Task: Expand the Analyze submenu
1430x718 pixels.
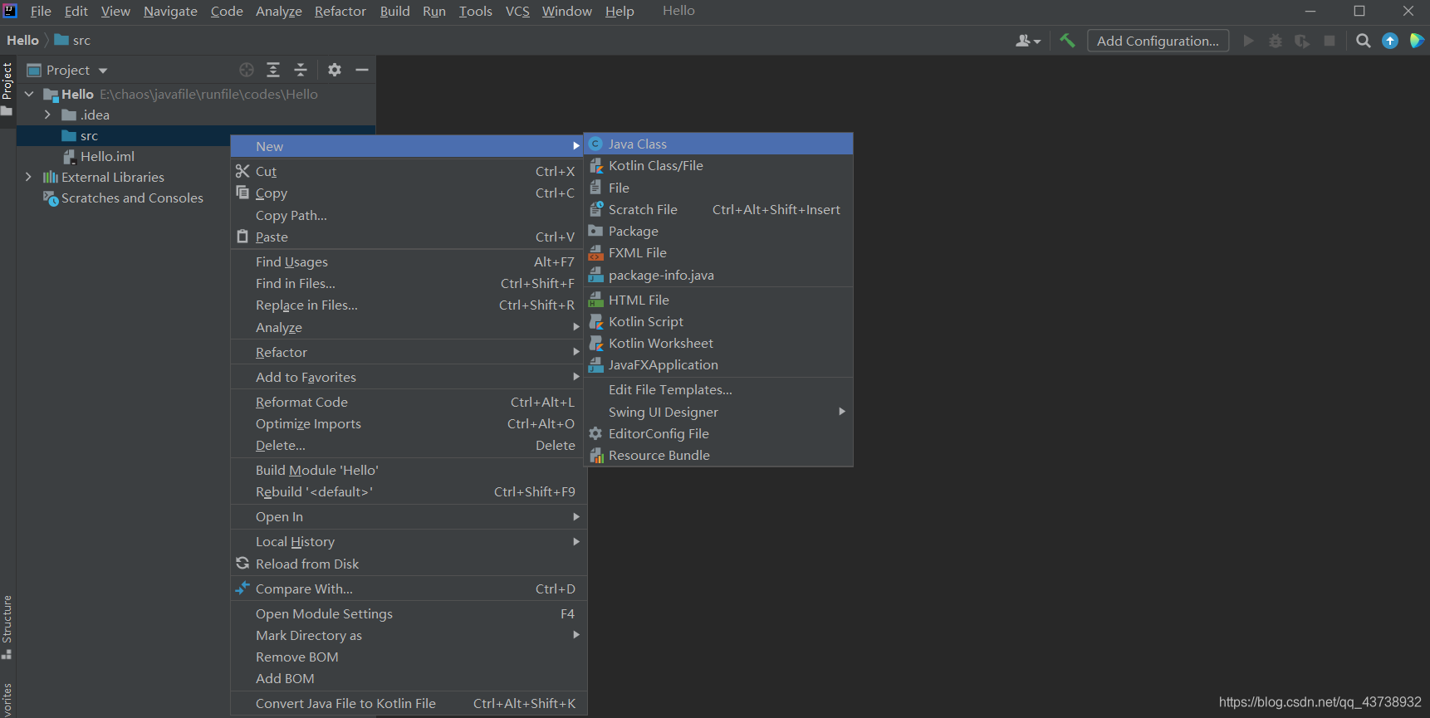Action: tap(576, 327)
